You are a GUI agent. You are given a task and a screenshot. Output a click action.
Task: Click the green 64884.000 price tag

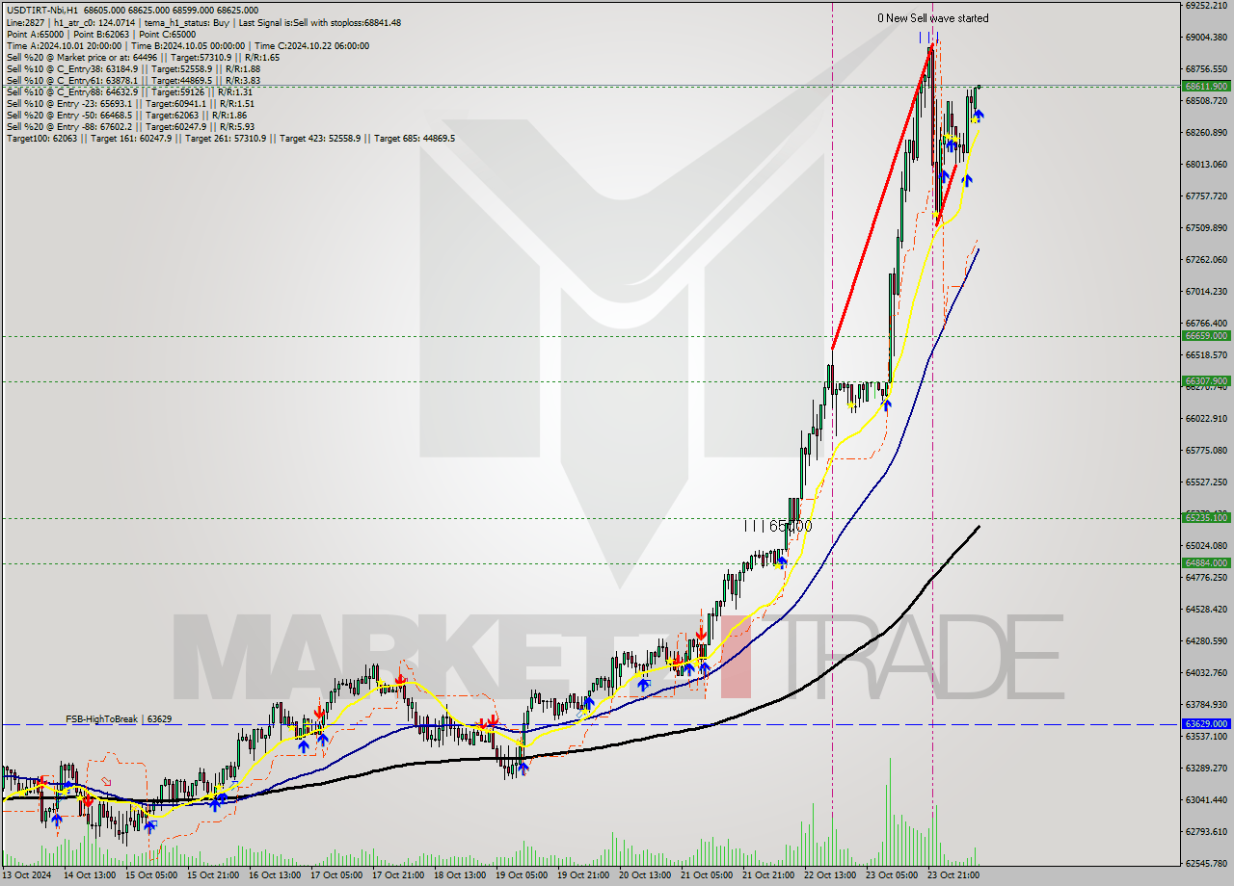tap(1206, 563)
